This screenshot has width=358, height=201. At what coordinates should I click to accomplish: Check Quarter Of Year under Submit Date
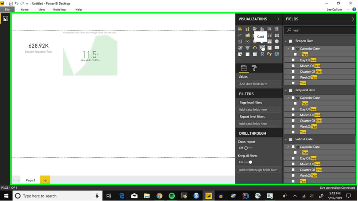pyautogui.click(x=293, y=169)
